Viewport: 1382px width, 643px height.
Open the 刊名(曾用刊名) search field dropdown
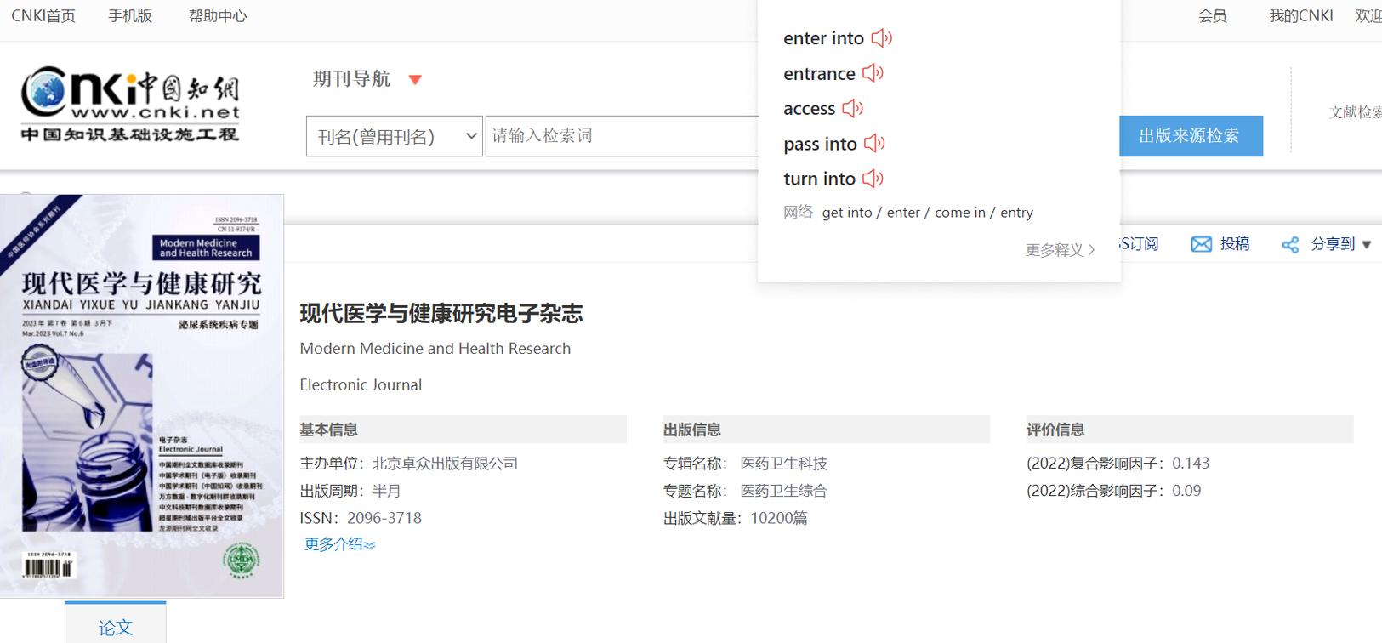(x=394, y=136)
